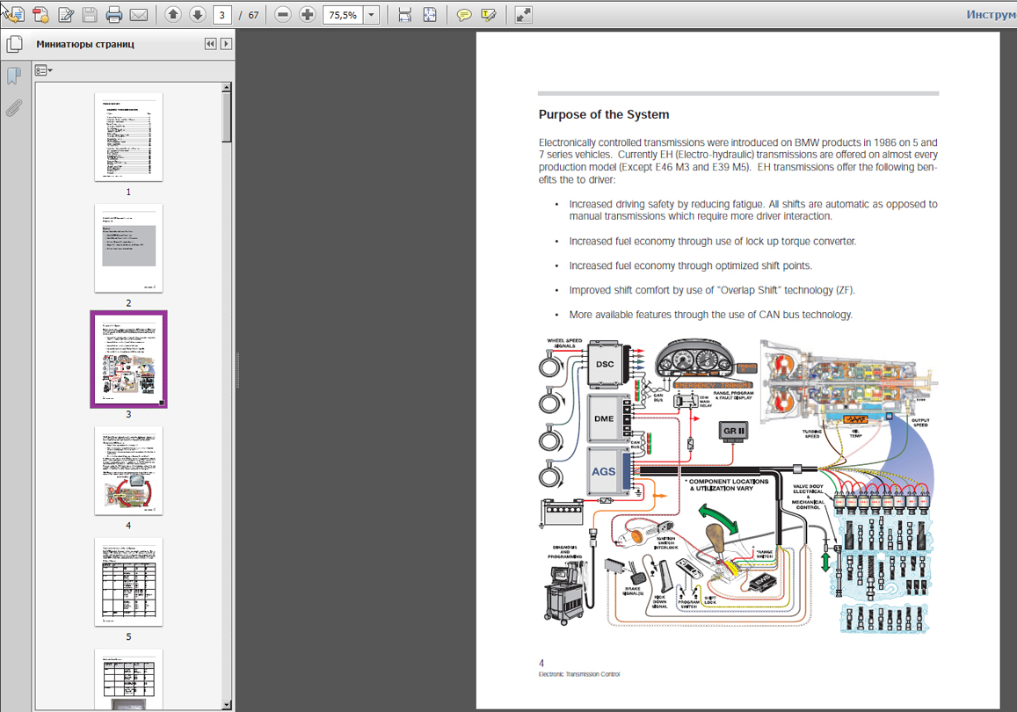Click the Create PDF toolbar icon

(x=40, y=15)
